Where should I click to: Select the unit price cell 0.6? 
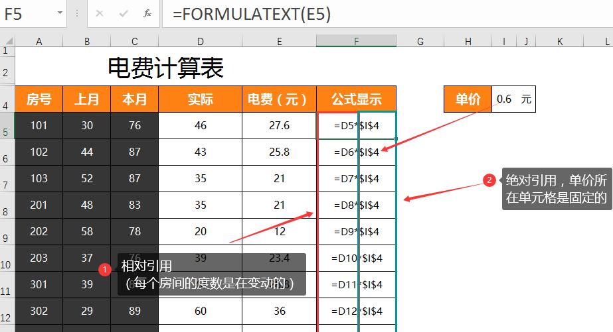tap(504, 99)
